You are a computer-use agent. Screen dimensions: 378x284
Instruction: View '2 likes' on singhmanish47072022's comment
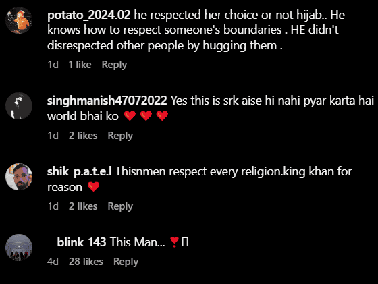click(83, 136)
